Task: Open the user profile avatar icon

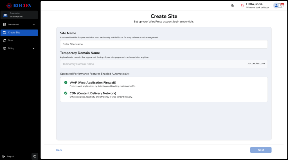Action: (276, 5)
